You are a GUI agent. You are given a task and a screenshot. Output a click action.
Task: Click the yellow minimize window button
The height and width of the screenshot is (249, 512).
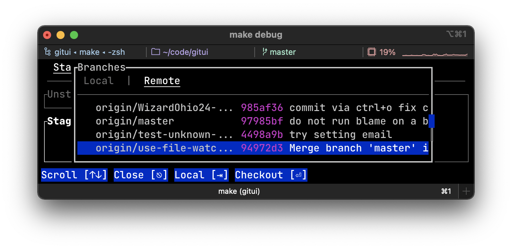61,35
